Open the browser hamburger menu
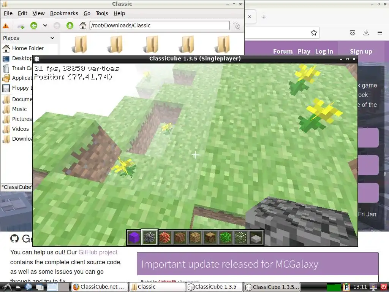389x292 pixels. coord(380,33)
